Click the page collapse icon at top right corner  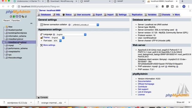[x=190, y=11]
